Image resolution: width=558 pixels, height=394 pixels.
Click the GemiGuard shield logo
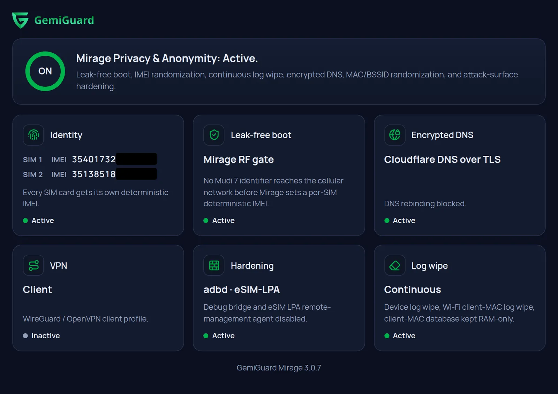tap(20, 20)
